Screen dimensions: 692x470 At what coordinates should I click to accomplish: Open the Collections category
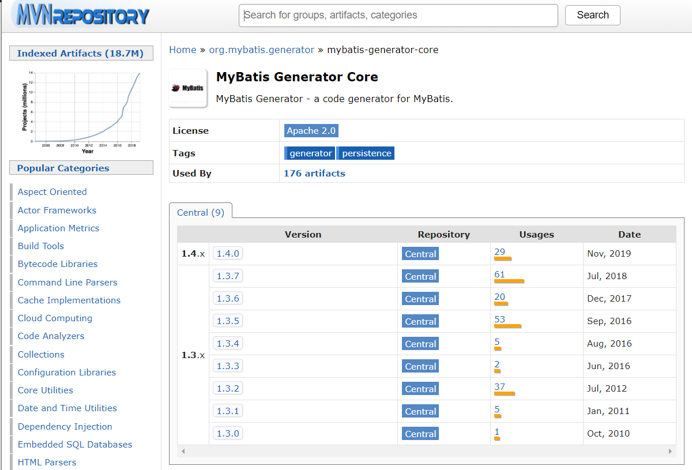41,355
